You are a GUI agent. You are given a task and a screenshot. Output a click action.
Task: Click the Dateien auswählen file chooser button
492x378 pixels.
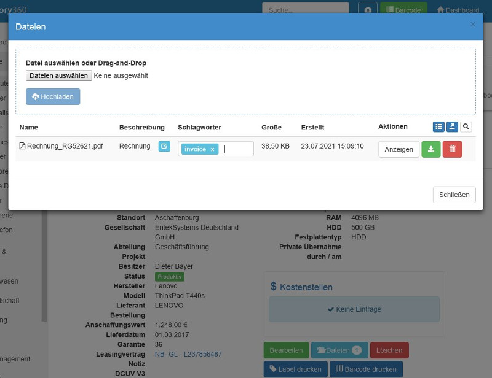tap(59, 75)
